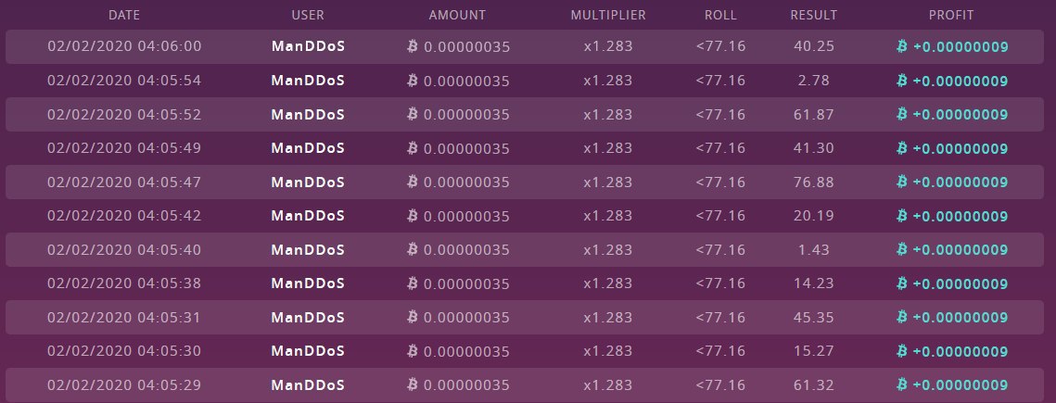
Task: Click the date 02/02/2020 04:06:00
Action: pyautogui.click(x=124, y=45)
